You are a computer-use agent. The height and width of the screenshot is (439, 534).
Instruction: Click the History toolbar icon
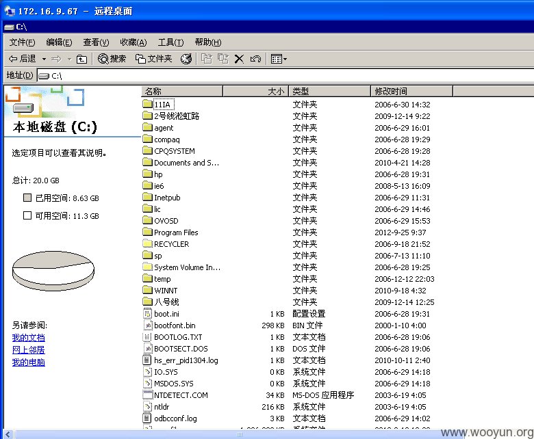click(x=186, y=59)
